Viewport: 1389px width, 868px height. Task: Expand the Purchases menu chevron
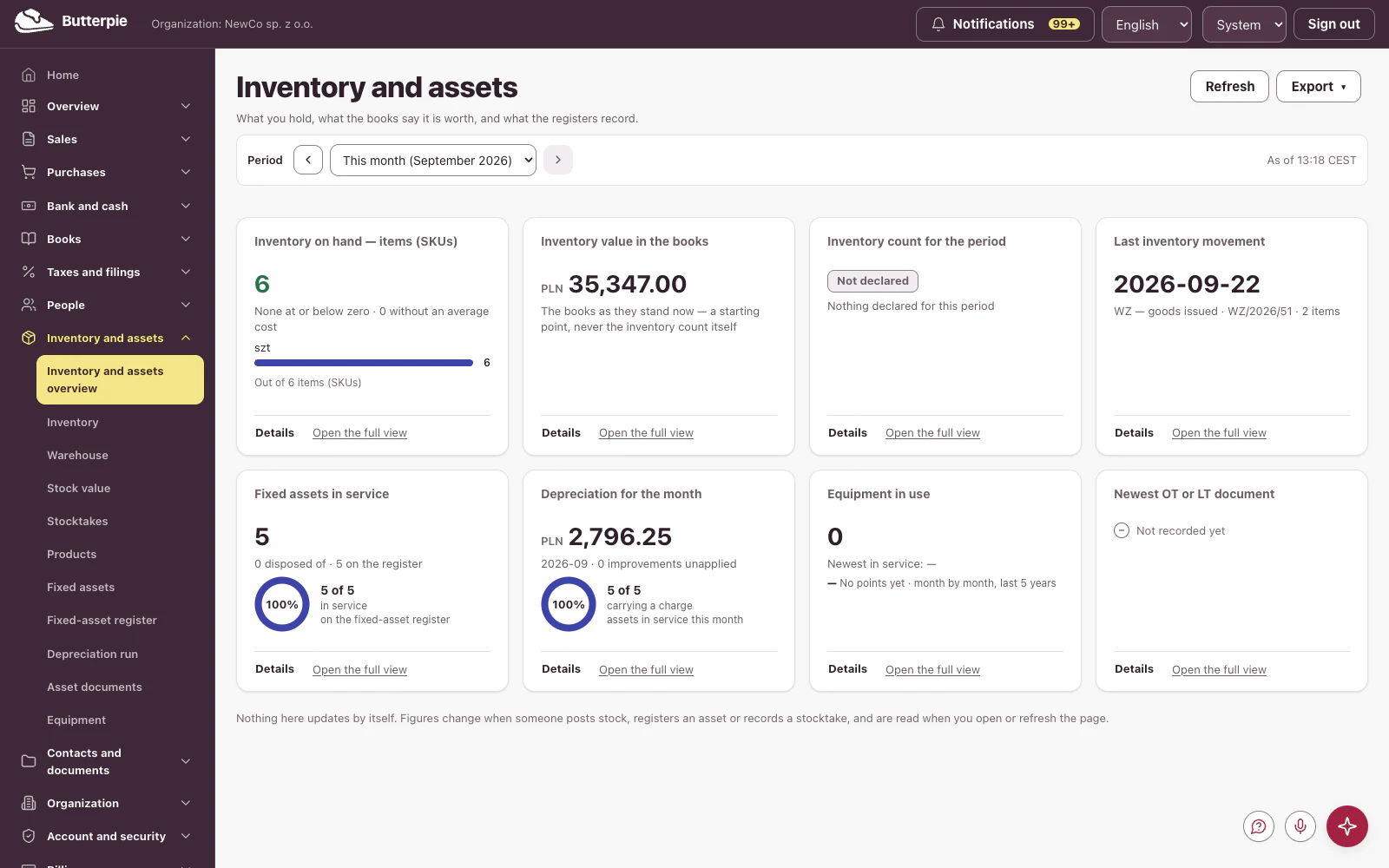(x=186, y=172)
